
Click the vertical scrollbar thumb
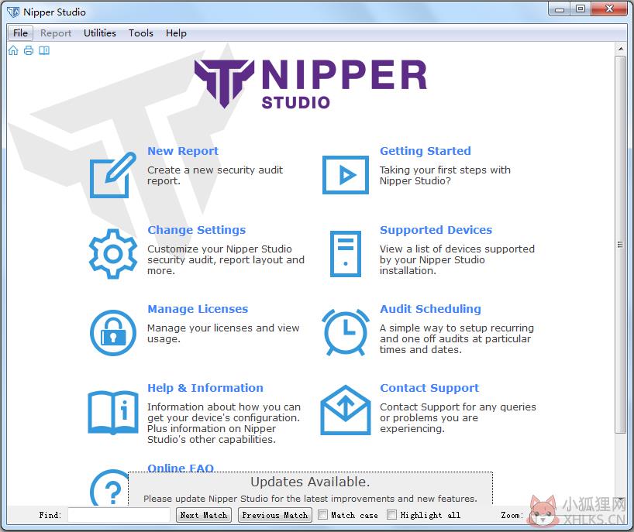(620, 245)
